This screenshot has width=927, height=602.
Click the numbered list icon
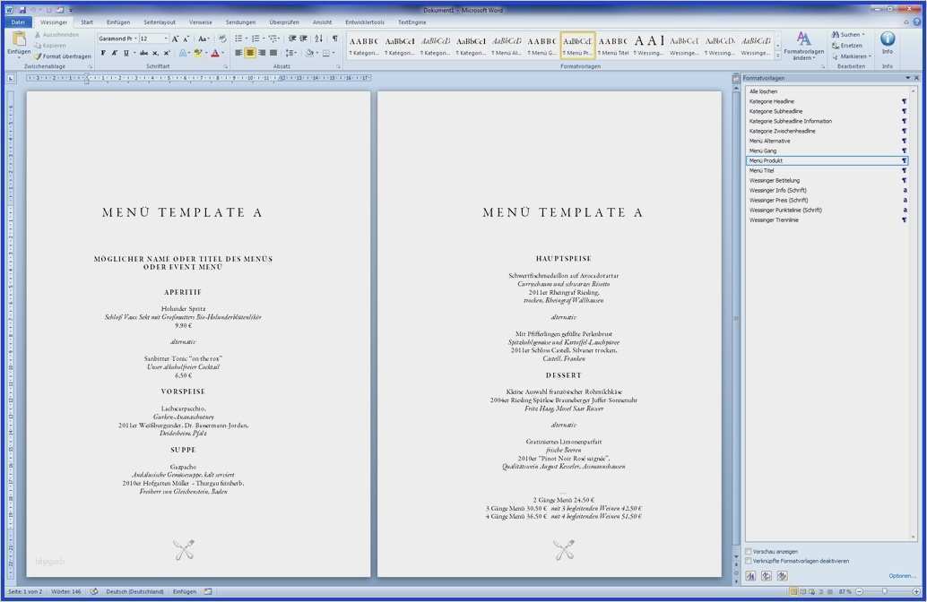pos(256,39)
